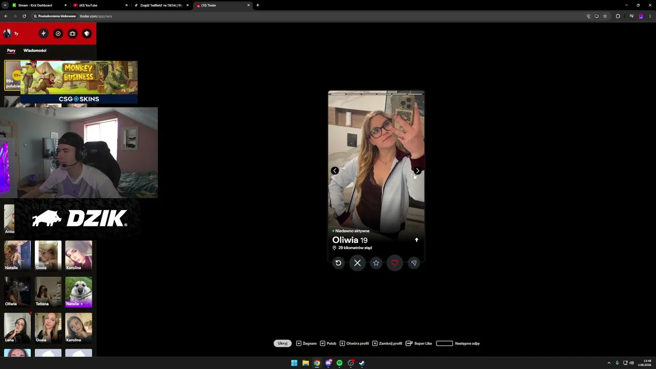Open the Oliwia match thumbnail in sidebar
This screenshot has width=656, height=369.
point(17,292)
